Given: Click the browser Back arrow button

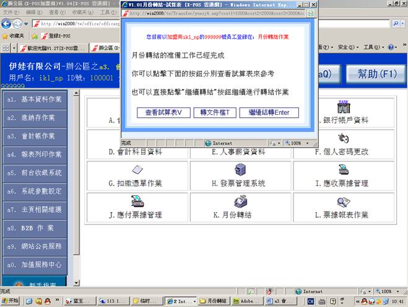Looking at the screenshot, I should point(7,24).
